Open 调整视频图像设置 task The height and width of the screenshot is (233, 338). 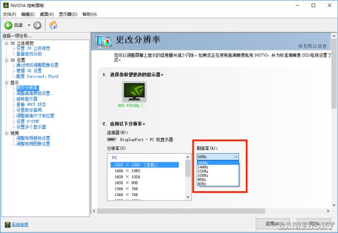point(33,144)
